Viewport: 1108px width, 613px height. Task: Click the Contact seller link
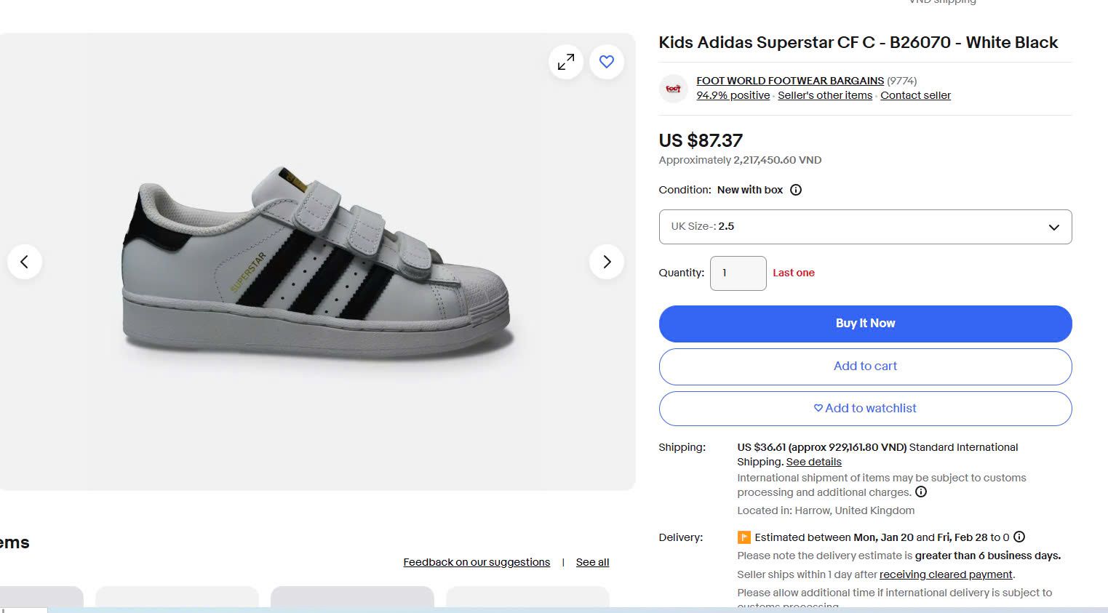point(915,95)
